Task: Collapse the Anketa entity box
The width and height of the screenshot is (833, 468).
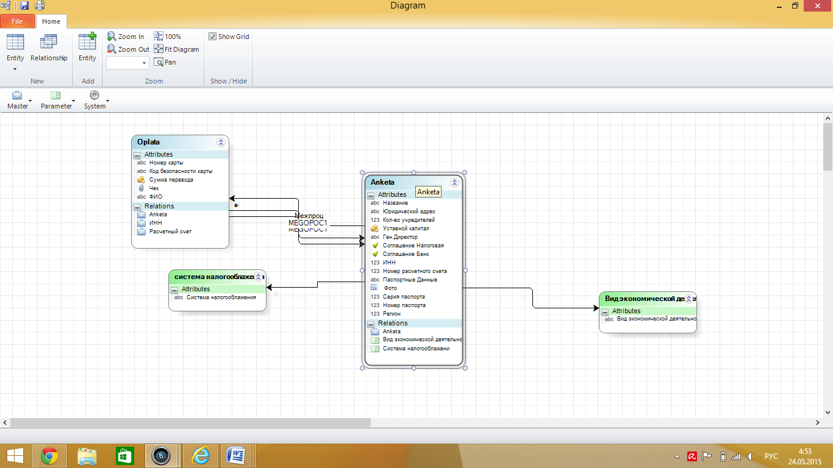Action: click(454, 182)
